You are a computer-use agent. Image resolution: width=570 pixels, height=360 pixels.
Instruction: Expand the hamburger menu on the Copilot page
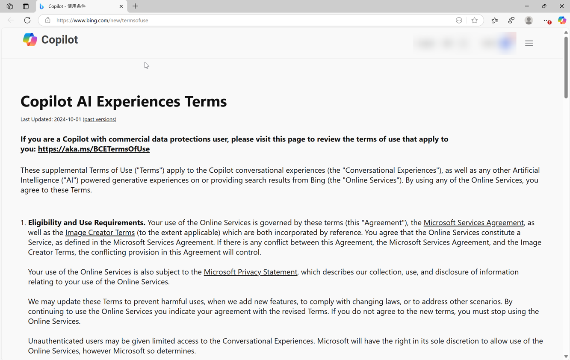pos(529,43)
